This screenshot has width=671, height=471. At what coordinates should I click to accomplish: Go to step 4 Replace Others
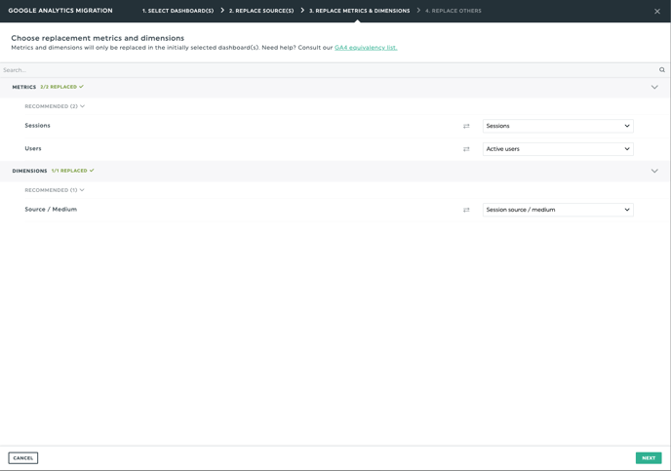click(454, 11)
